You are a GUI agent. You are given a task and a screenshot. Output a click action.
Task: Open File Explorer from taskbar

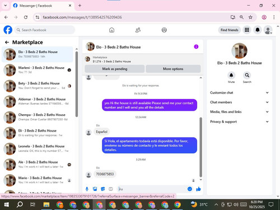point(46,204)
